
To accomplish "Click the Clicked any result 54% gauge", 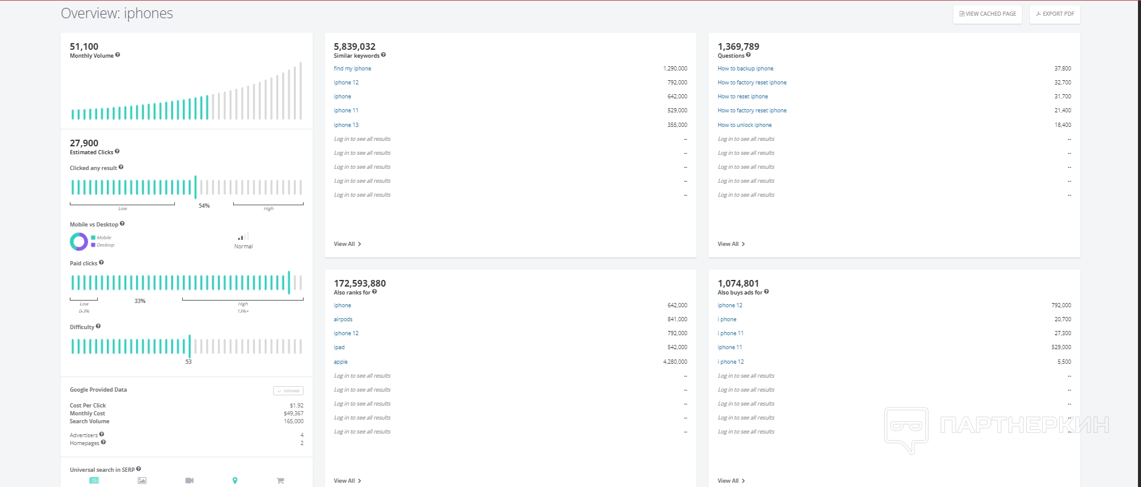I will [186, 187].
